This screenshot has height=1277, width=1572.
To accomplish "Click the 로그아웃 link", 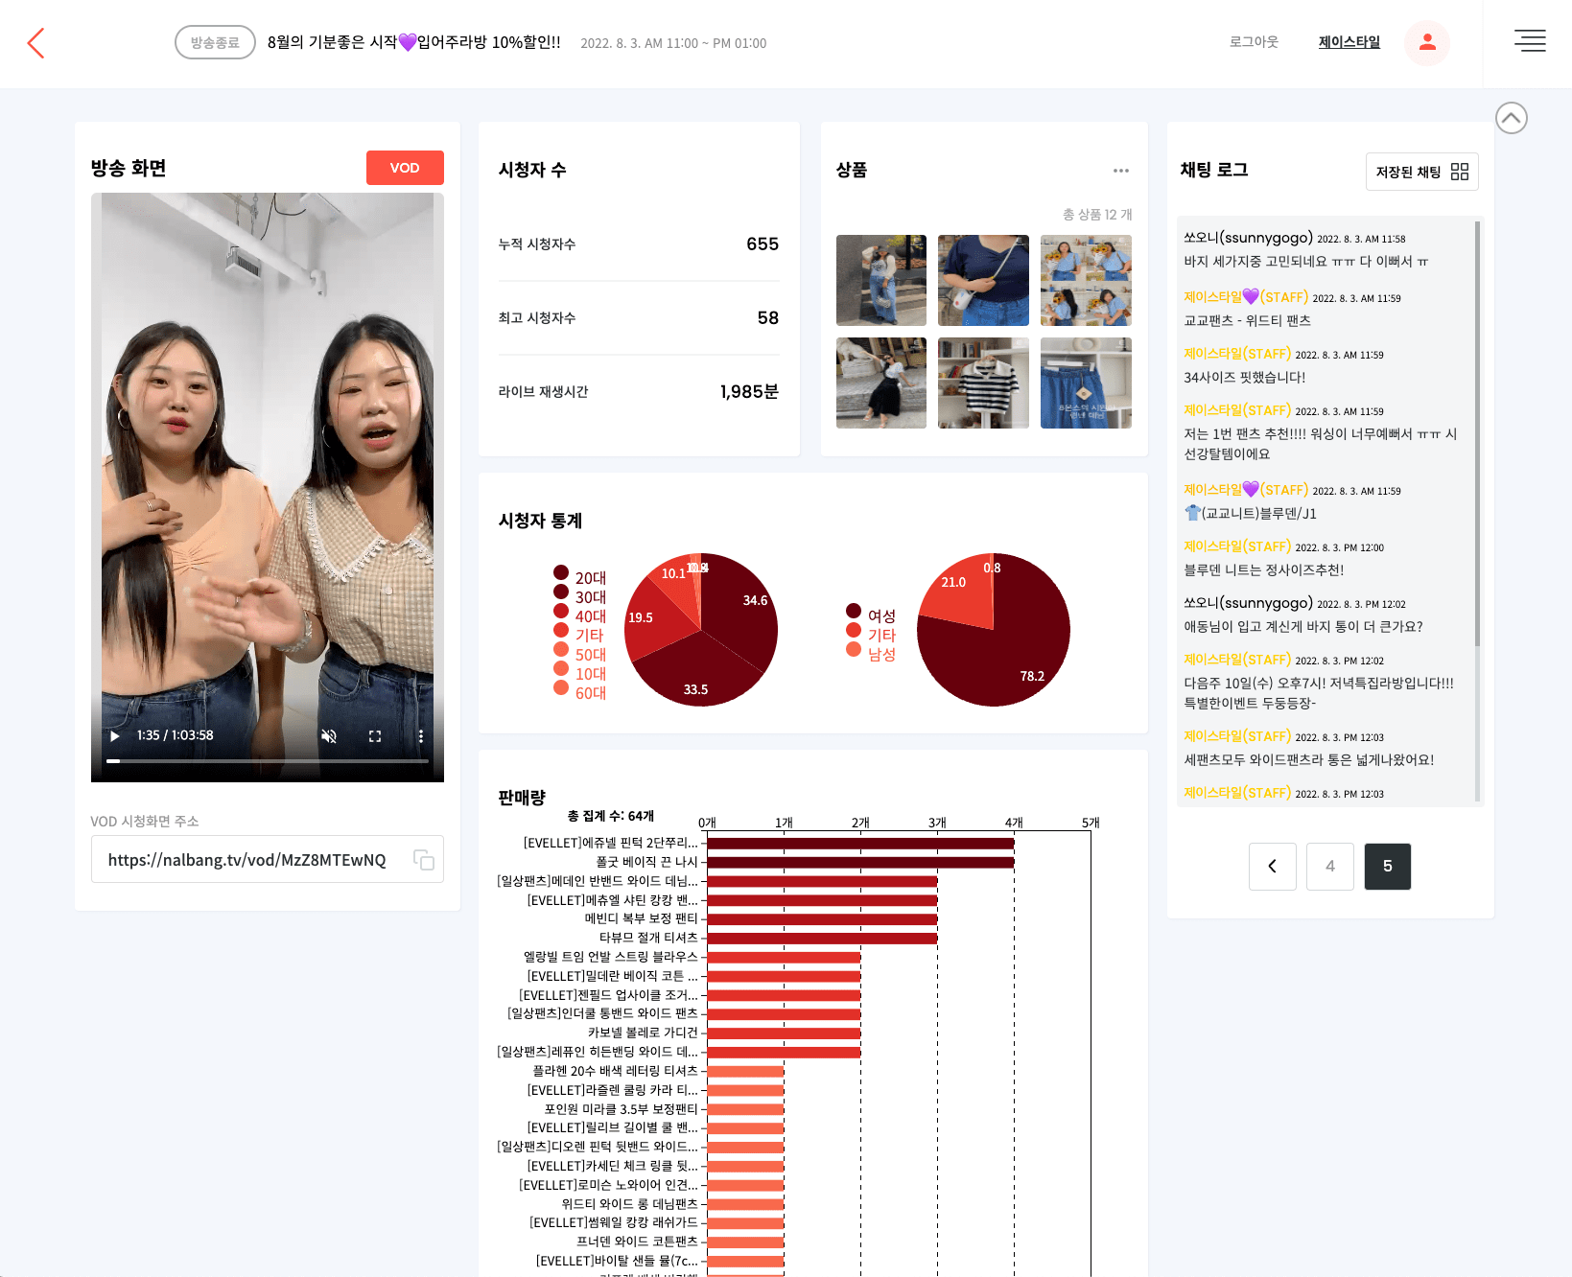I will tap(1253, 42).
